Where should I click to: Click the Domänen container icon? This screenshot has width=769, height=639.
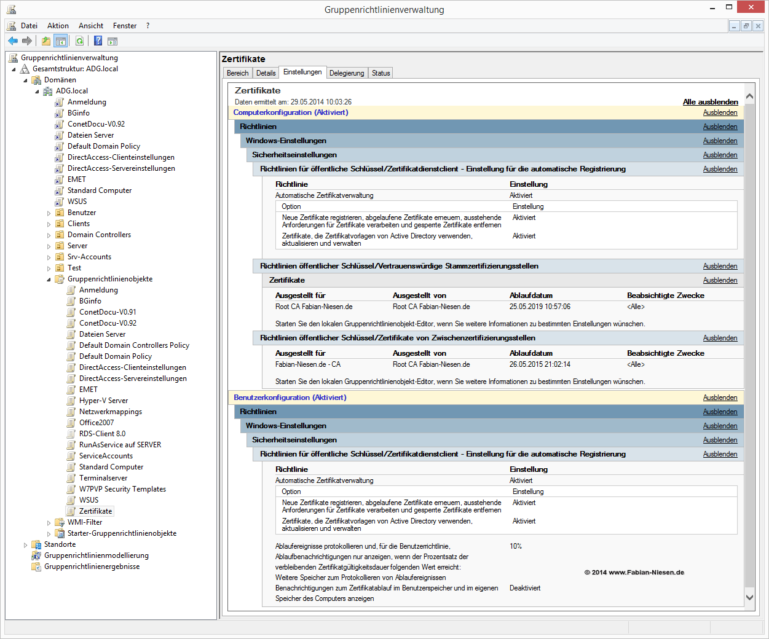pos(36,80)
